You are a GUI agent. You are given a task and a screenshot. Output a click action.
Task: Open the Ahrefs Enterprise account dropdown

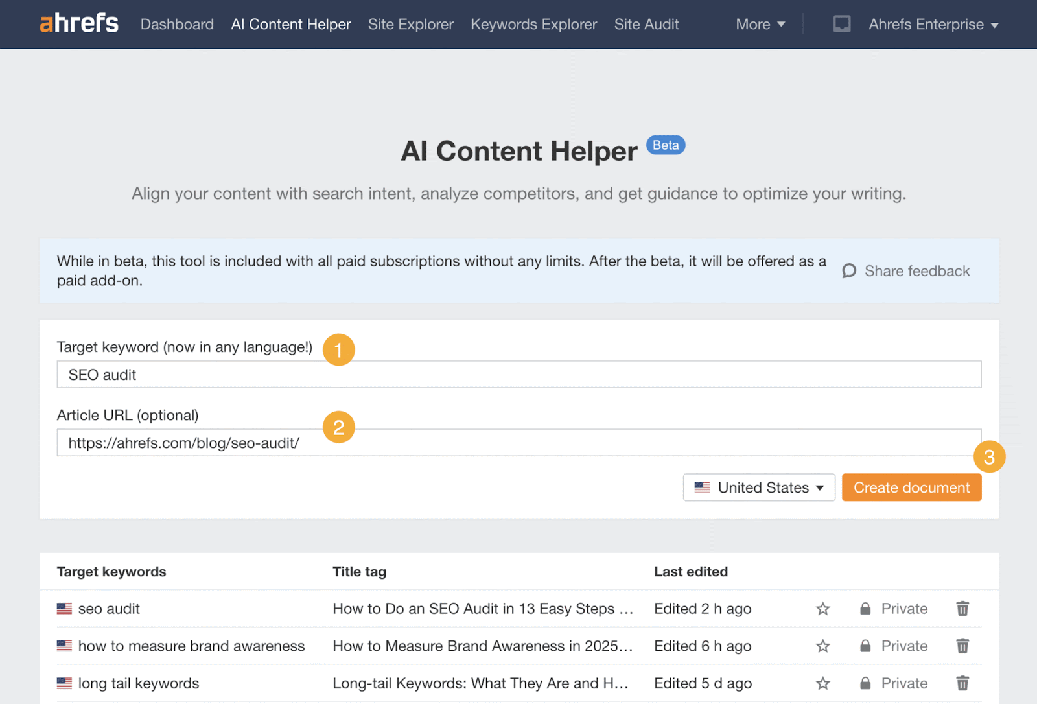coord(933,24)
